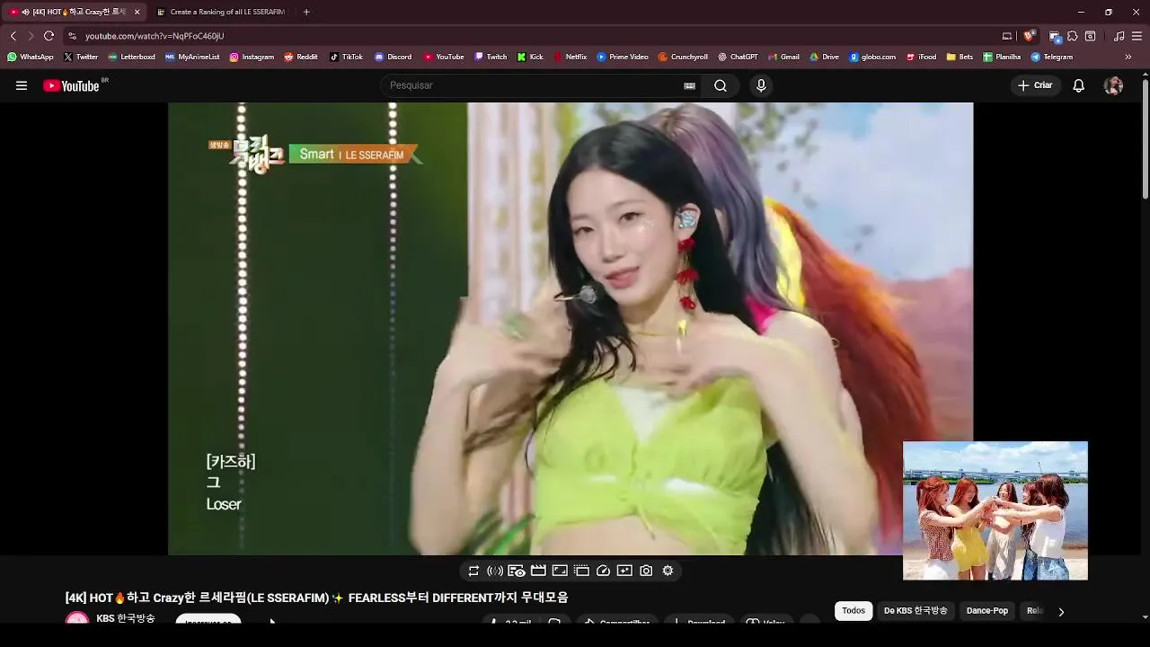This screenshot has height=647, width=1150.
Task: Open the Netflix bookmark
Action: pyautogui.click(x=570, y=57)
